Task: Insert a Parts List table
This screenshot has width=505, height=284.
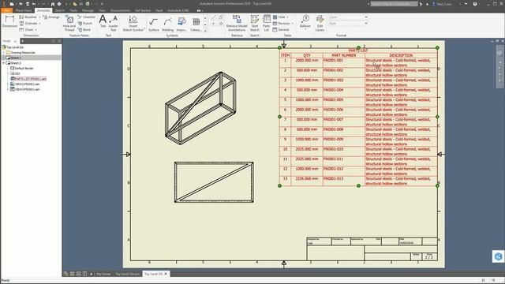Action: (267, 23)
